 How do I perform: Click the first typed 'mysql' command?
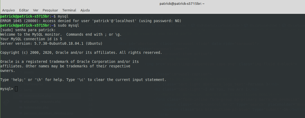tap(63, 16)
